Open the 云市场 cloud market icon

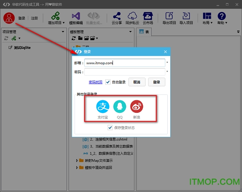click(x=148, y=16)
